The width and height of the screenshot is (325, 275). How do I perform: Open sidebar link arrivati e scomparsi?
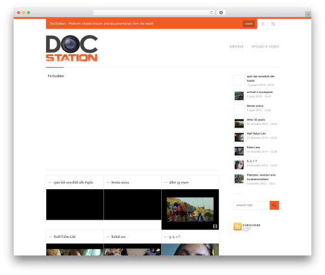coord(260,92)
